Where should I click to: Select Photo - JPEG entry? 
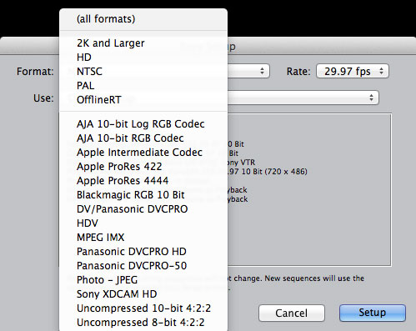(x=143, y=280)
